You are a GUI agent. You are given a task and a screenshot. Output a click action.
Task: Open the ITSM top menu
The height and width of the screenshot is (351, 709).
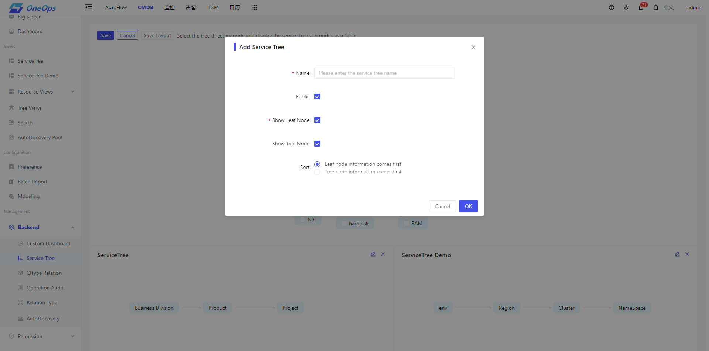tap(213, 7)
